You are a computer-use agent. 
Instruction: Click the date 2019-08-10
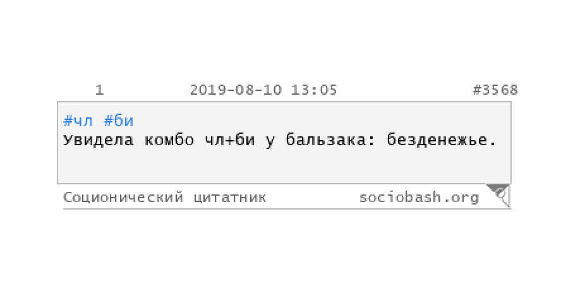pos(236,90)
